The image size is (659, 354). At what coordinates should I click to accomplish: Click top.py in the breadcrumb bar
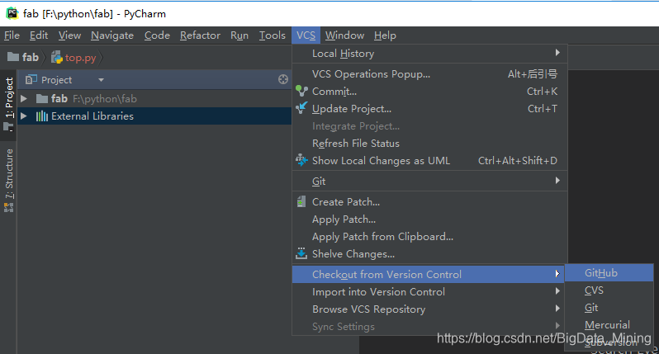point(80,58)
